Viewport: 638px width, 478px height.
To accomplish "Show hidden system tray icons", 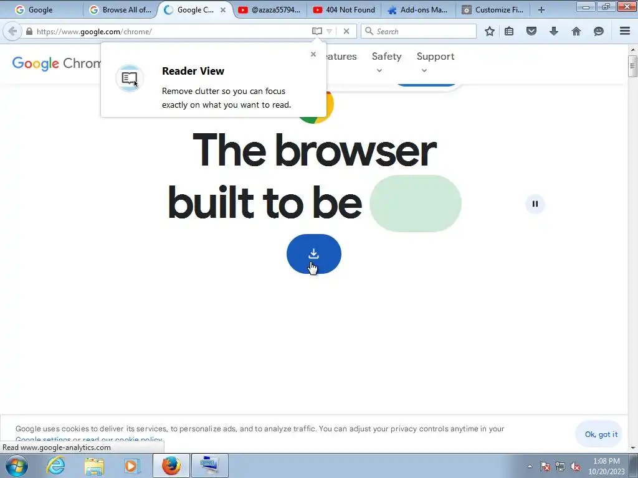I will (x=530, y=466).
